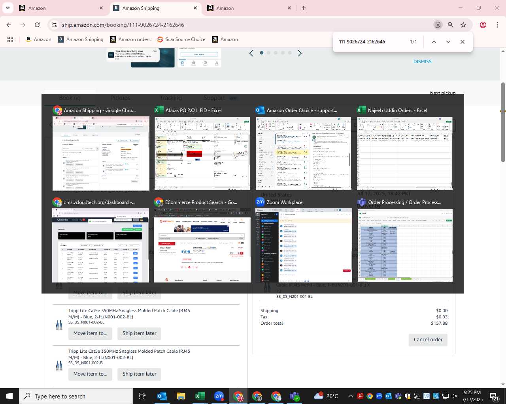Go to next find result
This screenshot has height=404, width=506.
pyautogui.click(x=448, y=42)
